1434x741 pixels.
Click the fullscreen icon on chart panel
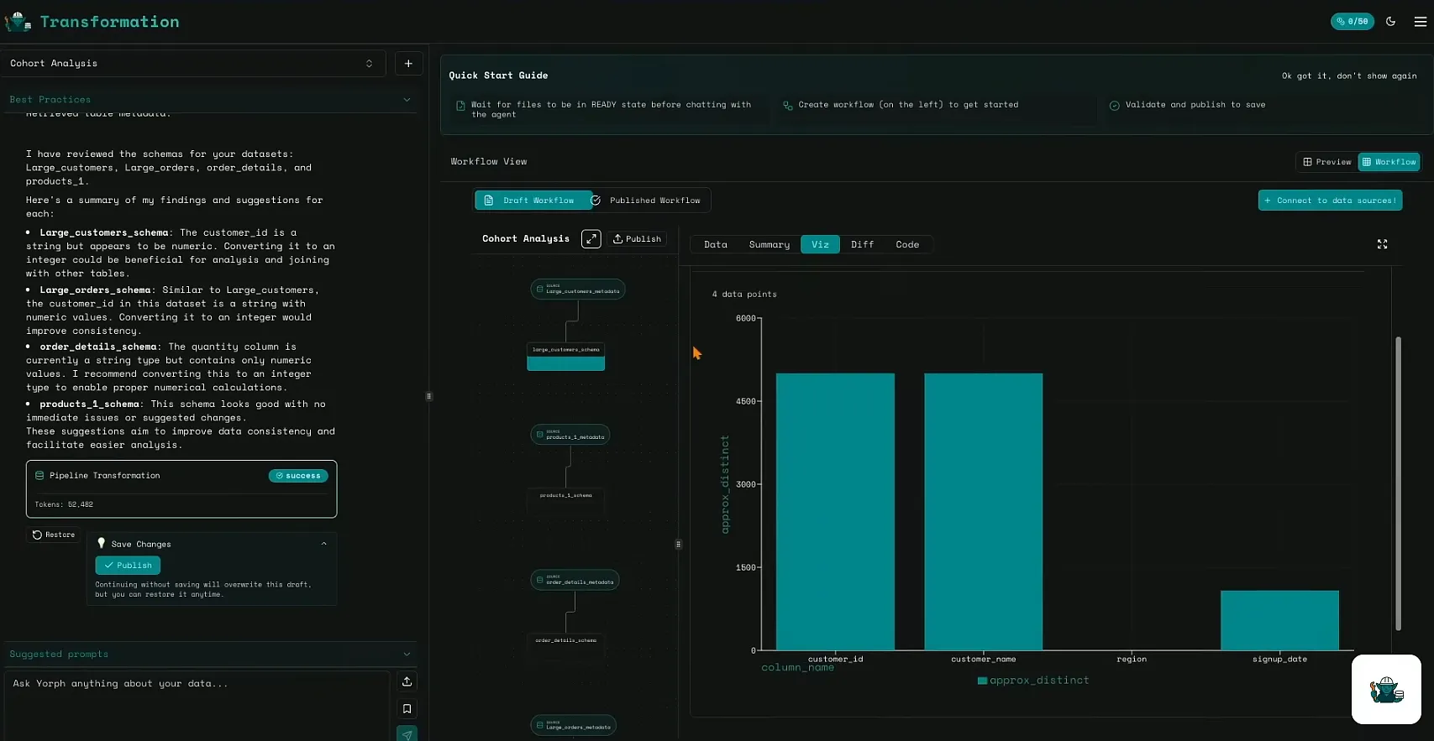1382,244
